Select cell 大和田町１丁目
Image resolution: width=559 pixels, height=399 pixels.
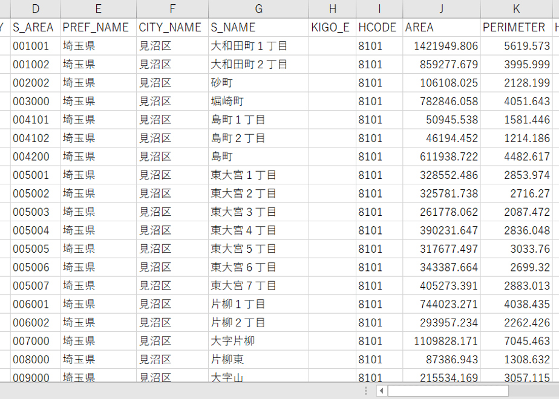click(x=258, y=46)
